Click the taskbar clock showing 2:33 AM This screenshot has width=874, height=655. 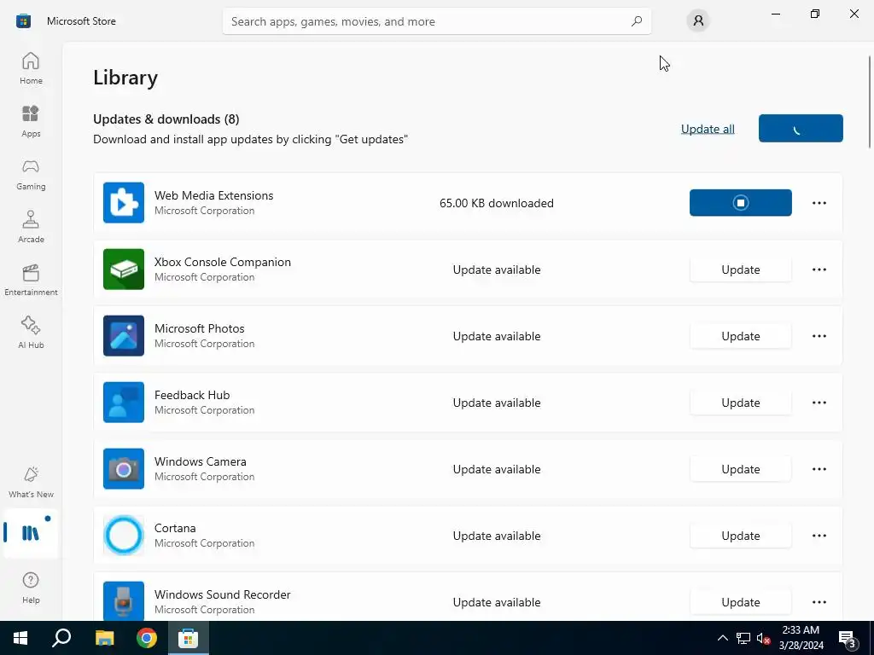pyautogui.click(x=801, y=638)
